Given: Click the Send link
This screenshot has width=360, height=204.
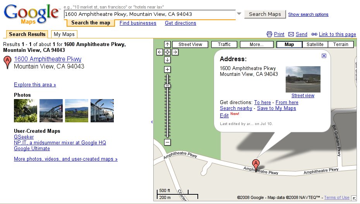Looking at the screenshot, I should coord(302,34).
